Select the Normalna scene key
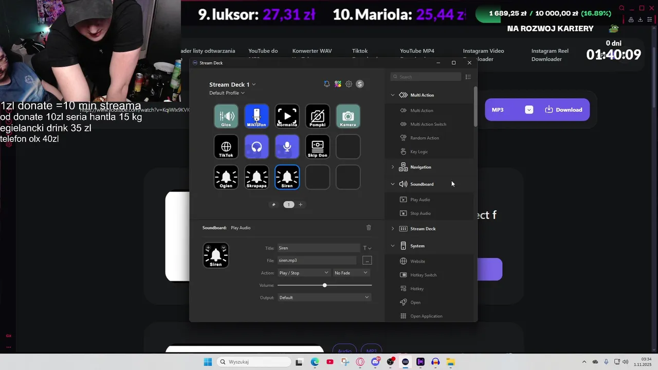 (x=287, y=116)
